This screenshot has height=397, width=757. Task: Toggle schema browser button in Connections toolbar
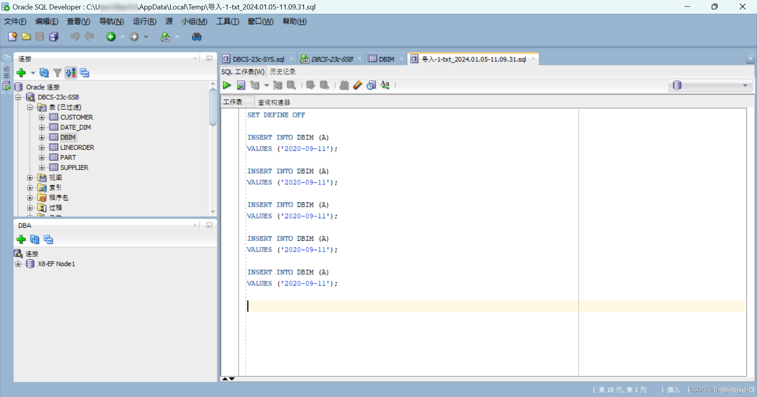pyautogui.click(x=71, y=73)
